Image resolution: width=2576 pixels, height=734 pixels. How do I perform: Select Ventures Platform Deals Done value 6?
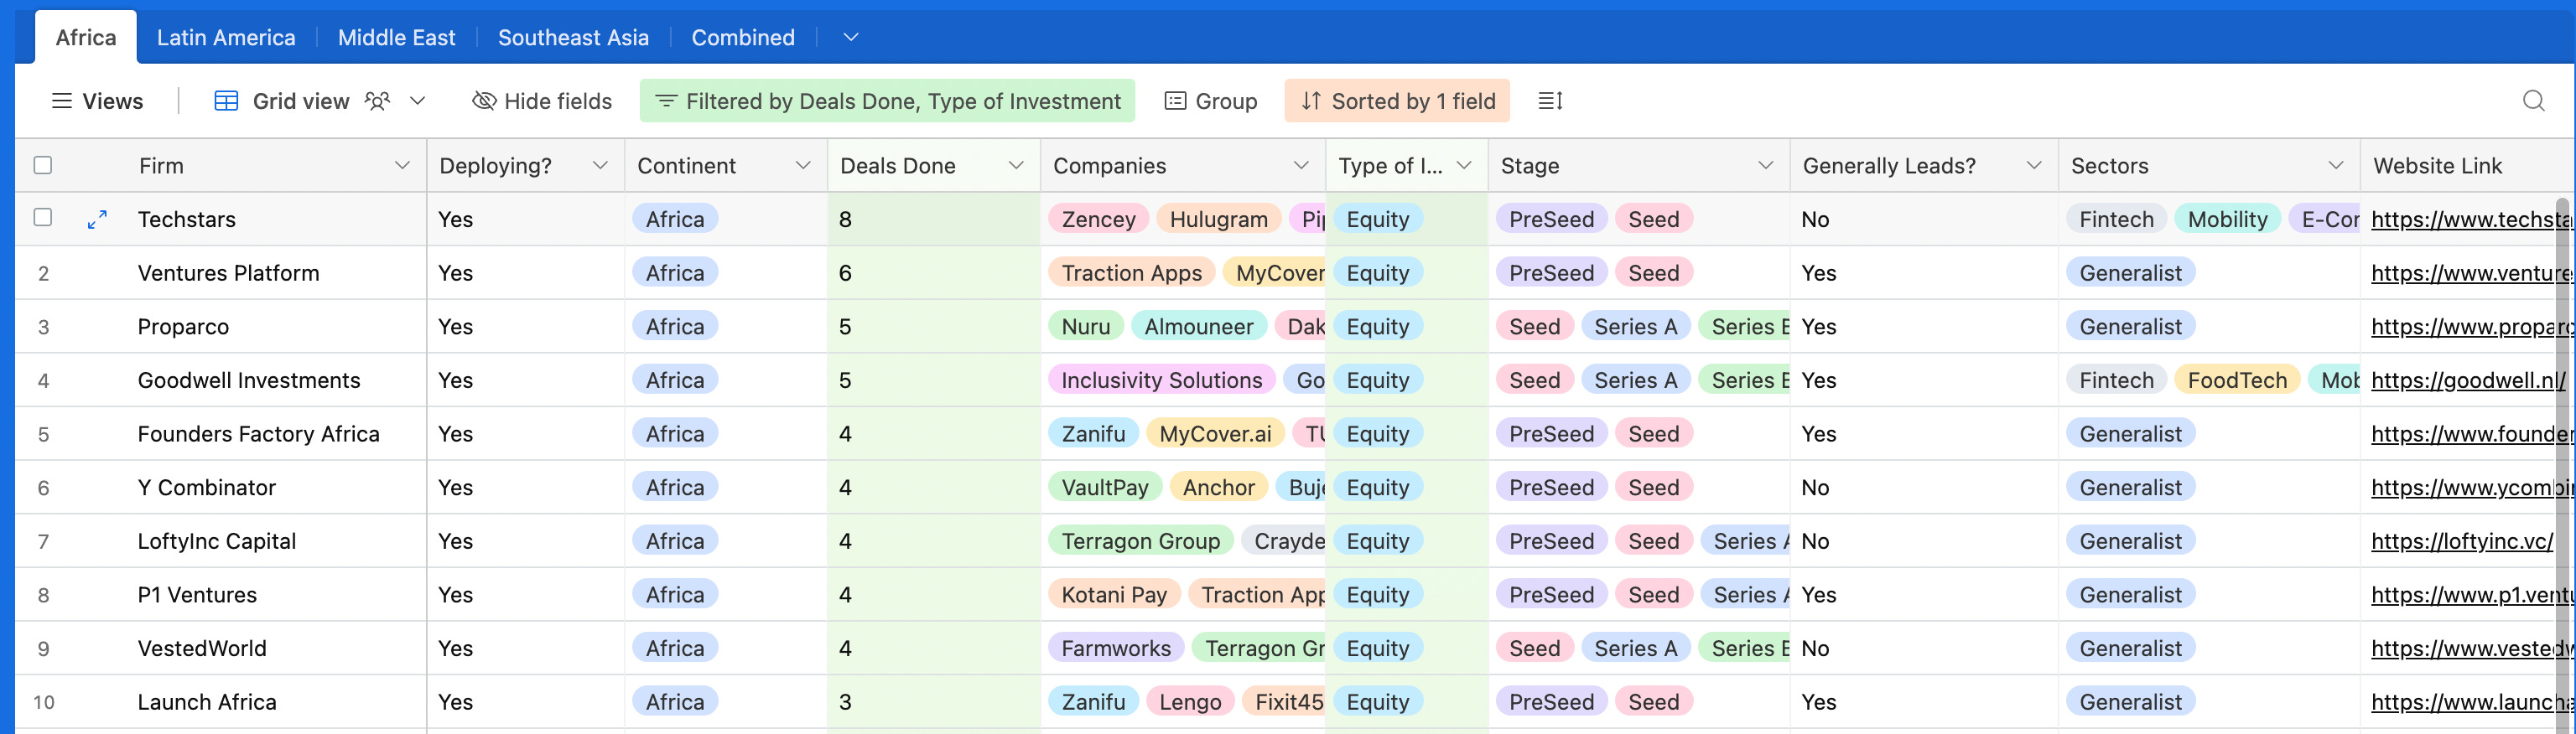point(933,274)
